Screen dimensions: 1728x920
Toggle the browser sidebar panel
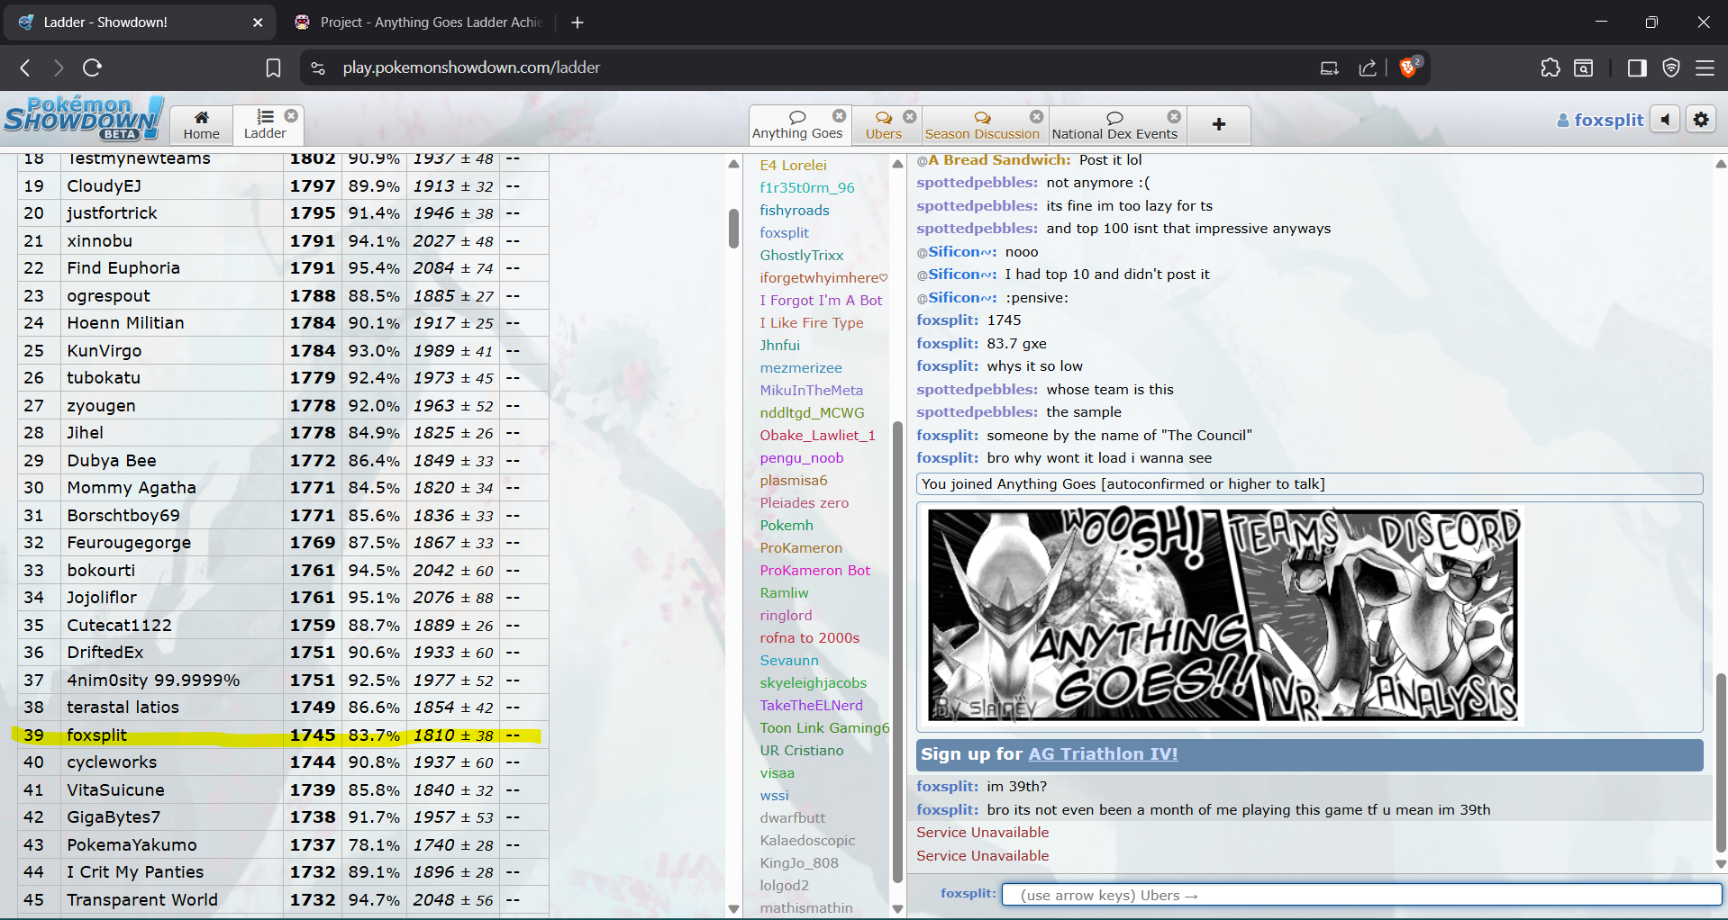(1637, 68)
